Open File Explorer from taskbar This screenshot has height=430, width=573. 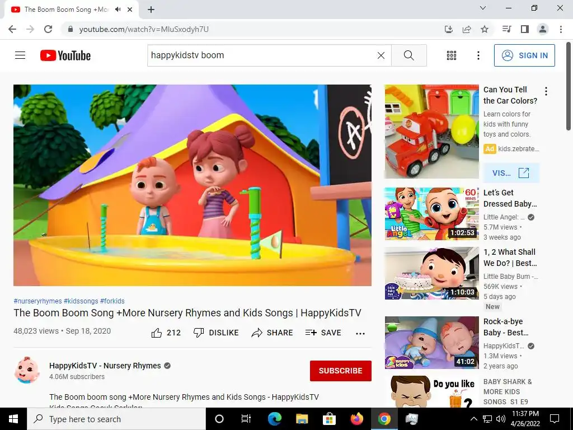click(x=302, y=419)
